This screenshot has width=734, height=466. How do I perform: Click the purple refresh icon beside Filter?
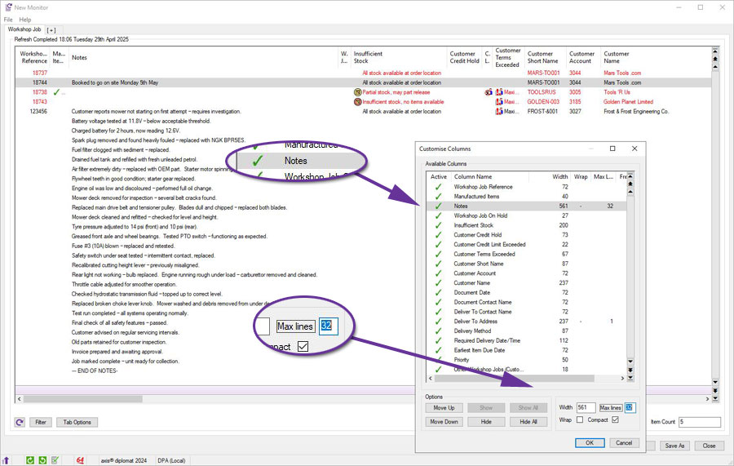click(x=20, y=422)
